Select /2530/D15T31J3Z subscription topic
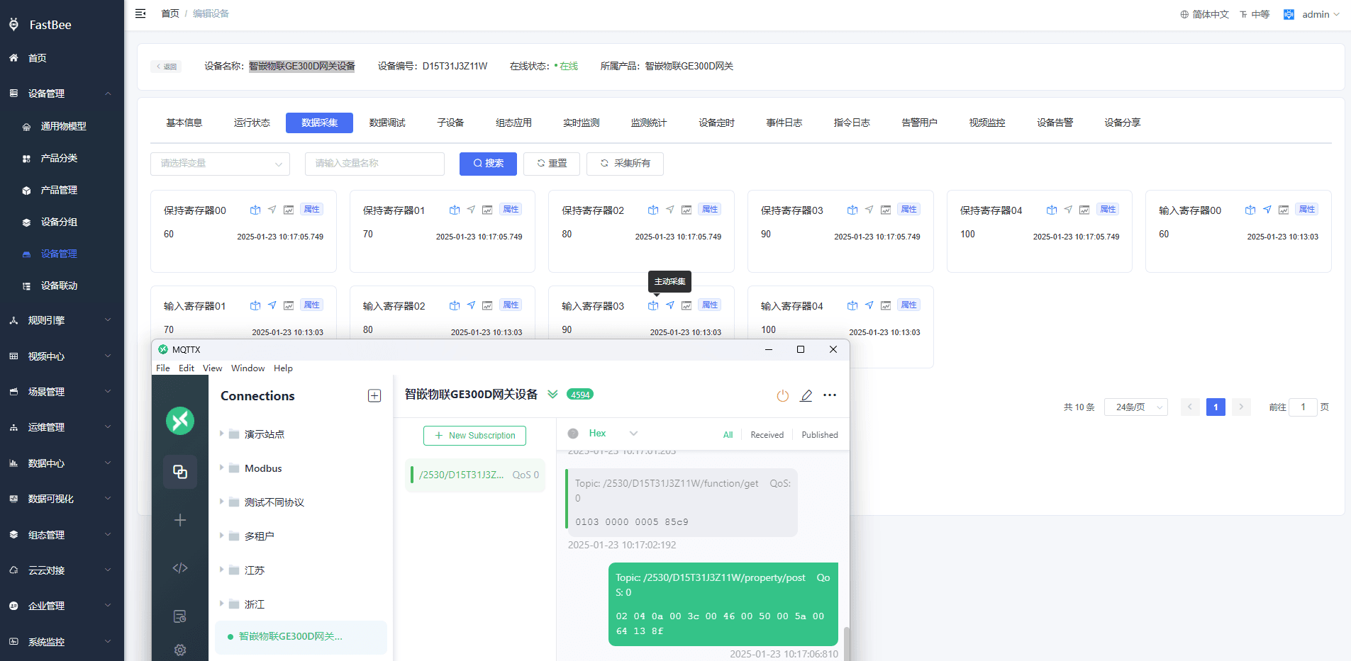The image size is (1351, 661). tap(475, 475)
